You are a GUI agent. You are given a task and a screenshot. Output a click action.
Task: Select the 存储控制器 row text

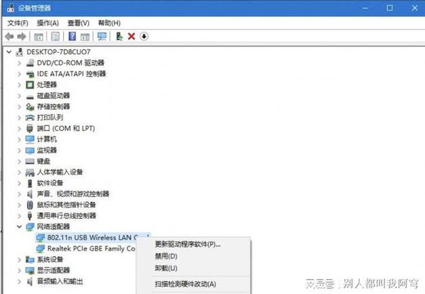[x=54, y=107]
